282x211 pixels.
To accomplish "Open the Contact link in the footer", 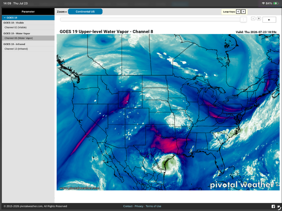I will (x=128, y=206).
